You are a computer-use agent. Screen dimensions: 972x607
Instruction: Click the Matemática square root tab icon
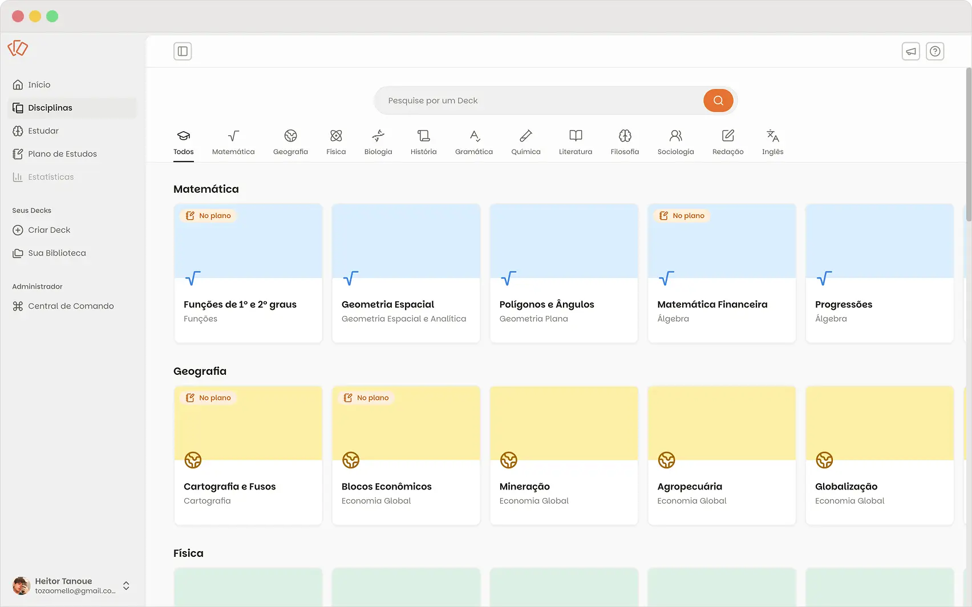click(x=233, y=136)
